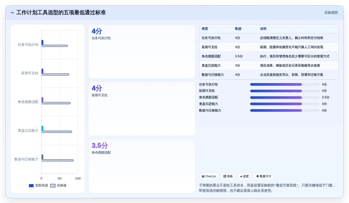Click the chart axis label 角色视图适配
This screenshot has height=203, width=349.
tap(28, 102)
